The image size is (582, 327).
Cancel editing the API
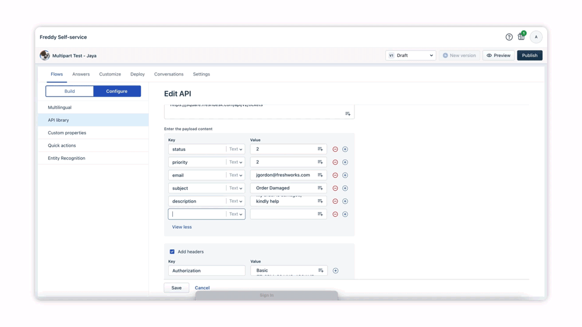[x=203, y=288]
